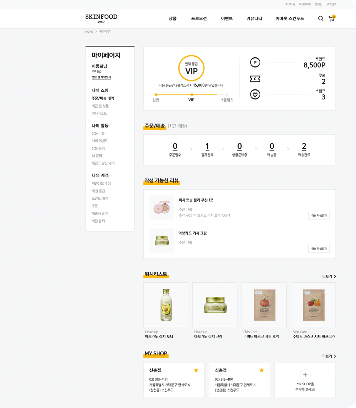Image resolution: width=356 pixels, height=408 pixels.
Task: Open the 수비드 마스크 시트 호박 thumbnail
Action: [x=264, y=305]
